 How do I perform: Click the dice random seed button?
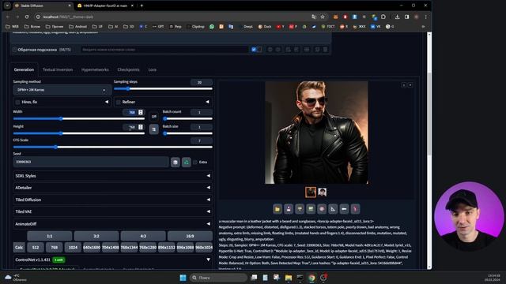click(176, 162)
